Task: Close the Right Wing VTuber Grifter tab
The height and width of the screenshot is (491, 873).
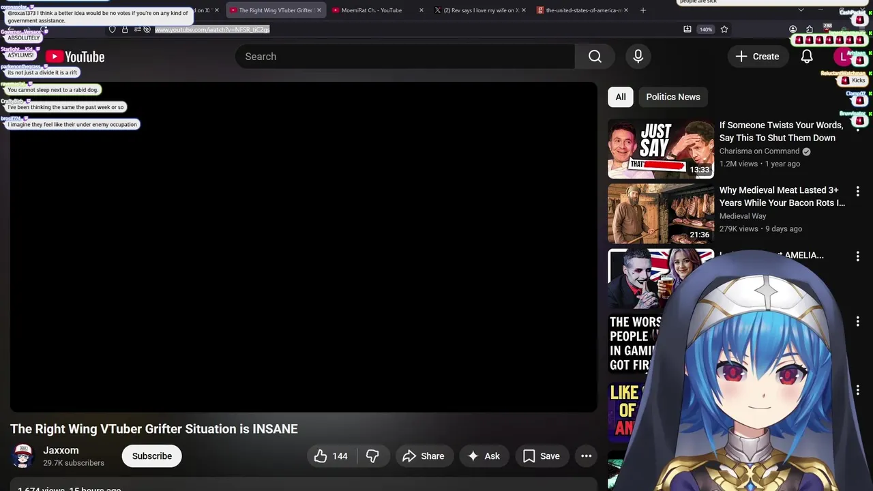Action: tap(319, 10)
